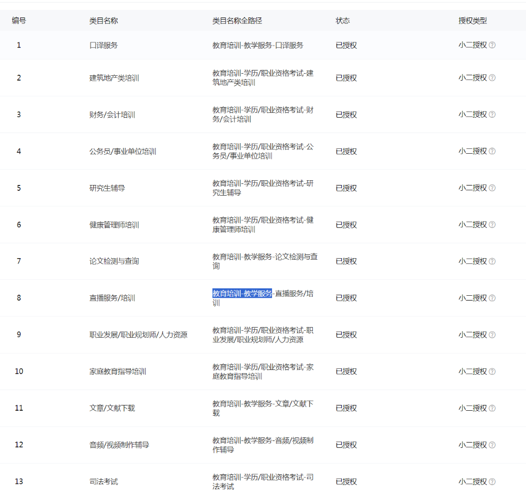The width and height of the screenshot is (526, 494).
Task: Click the highlighted 教育培训-教学服务 text
Action: pos(242,293)
